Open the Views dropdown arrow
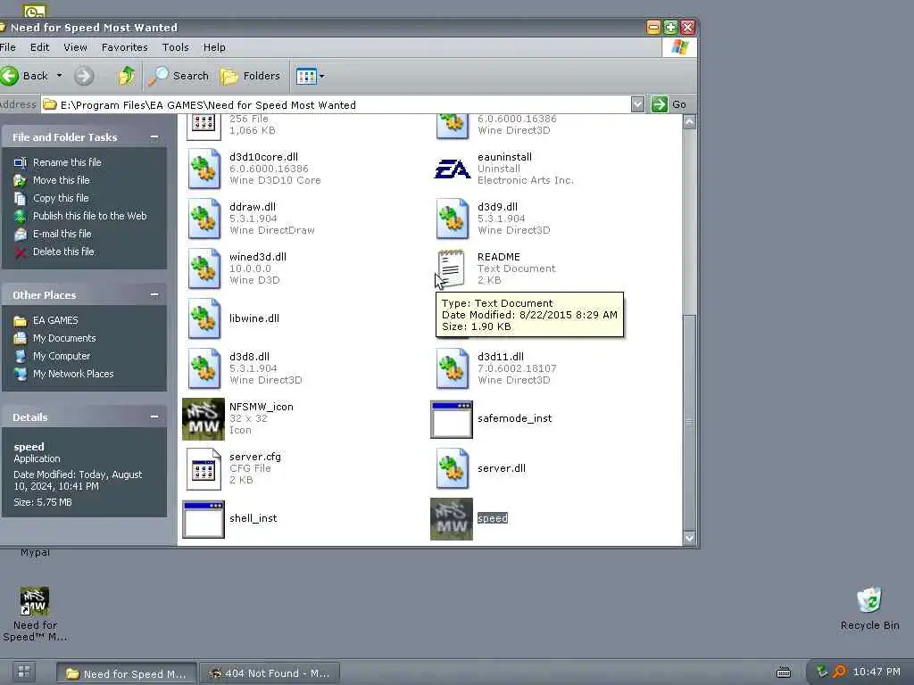 coord(321,76)
